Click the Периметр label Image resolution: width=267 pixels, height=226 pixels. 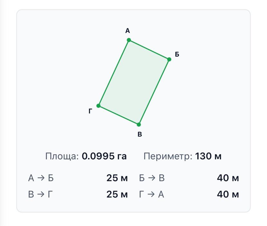pyautogui.click(x=168, y=156)
